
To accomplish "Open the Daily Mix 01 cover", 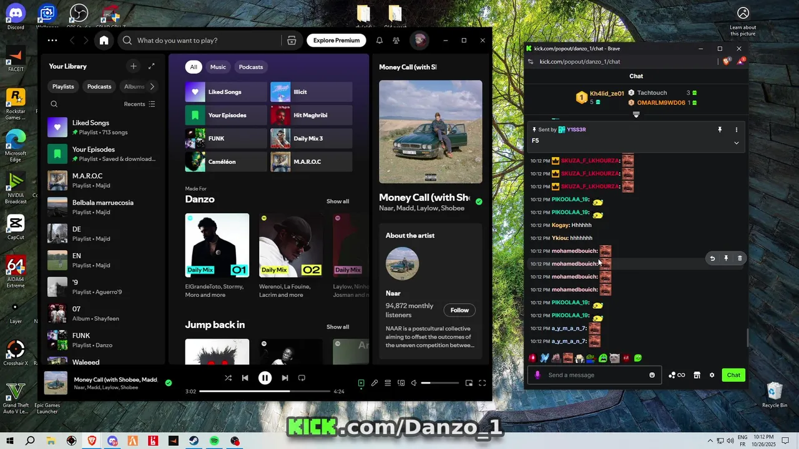I will point(217,245).
